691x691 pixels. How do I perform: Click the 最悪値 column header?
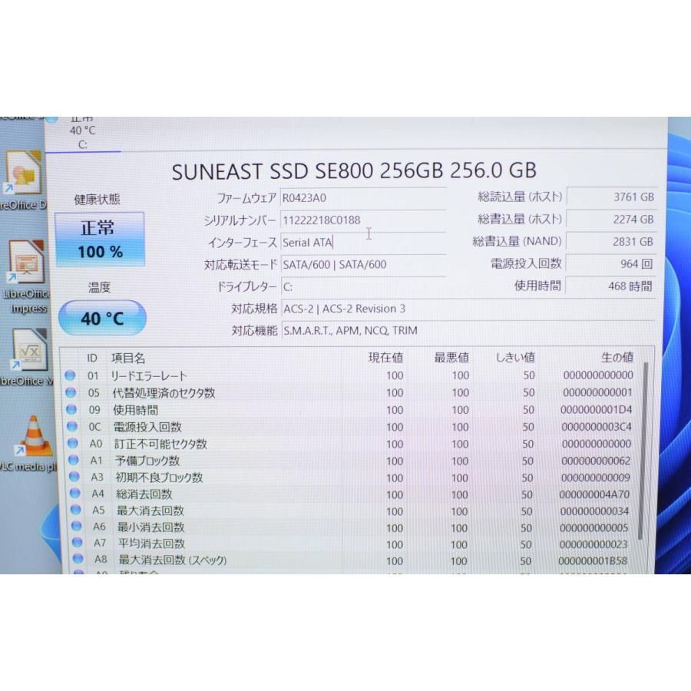(451, 357)
